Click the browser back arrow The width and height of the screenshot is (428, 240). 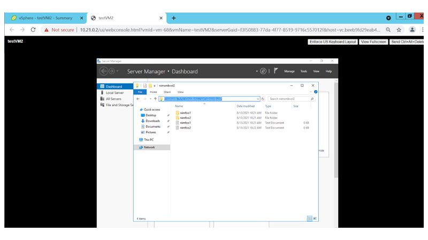(12, 30)
